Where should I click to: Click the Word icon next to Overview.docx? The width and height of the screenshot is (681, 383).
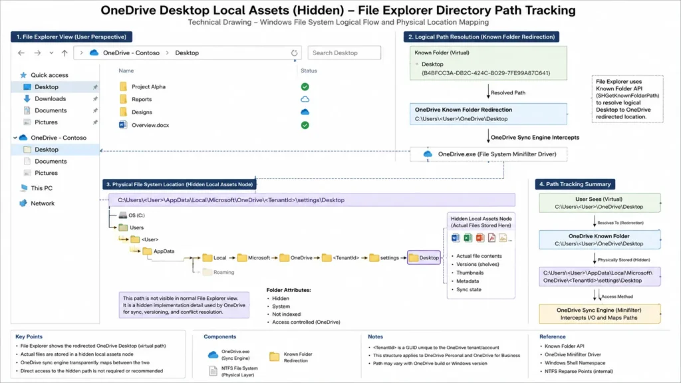(123, 125)
